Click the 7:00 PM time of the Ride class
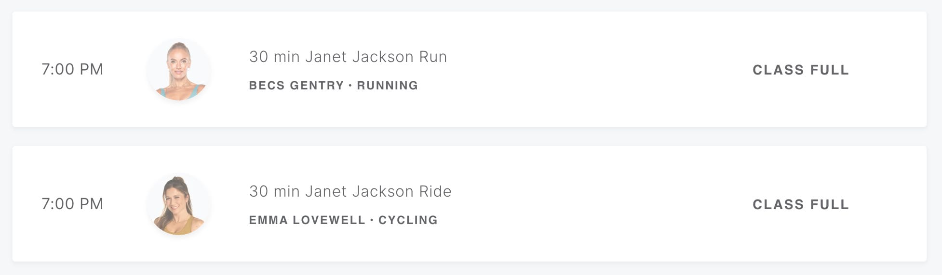 tap(72, 204)
